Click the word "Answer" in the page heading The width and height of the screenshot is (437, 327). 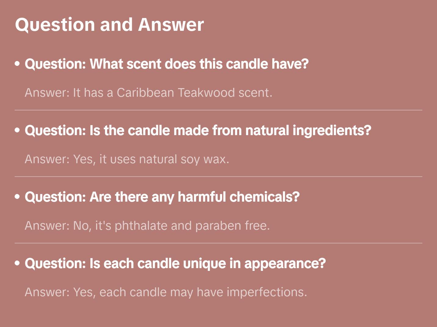171,25
